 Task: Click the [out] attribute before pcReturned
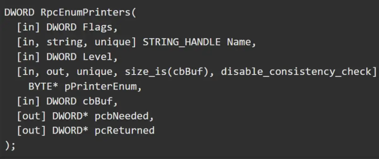click(32, 130)
